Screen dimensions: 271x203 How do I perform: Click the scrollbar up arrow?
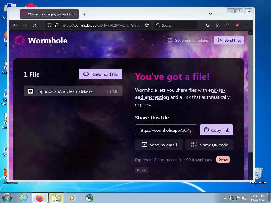pyautogui.click(x=250, y=33)
